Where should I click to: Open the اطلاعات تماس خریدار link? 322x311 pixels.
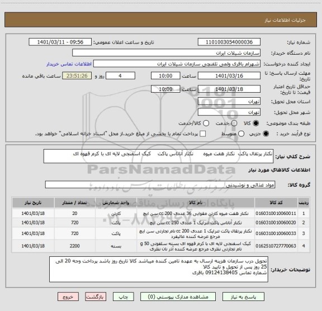coord(69,64)
